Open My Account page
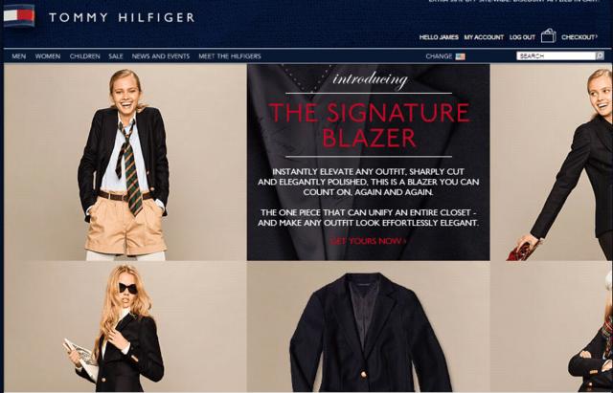Image resolution: width=613 pixels, height=393 pixels. tap(484, 37)
